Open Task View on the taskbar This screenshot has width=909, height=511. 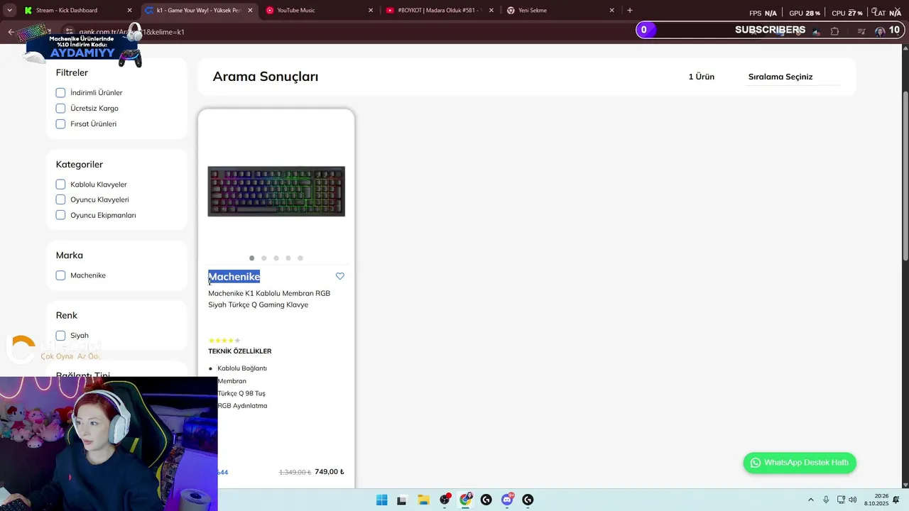(401, 500)
